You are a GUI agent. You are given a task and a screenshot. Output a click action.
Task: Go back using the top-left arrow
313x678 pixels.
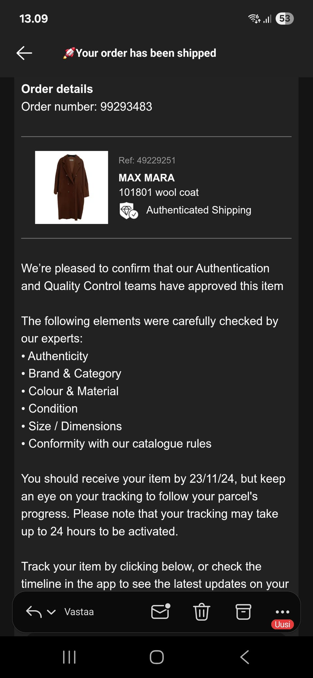[x=24, y=53]
